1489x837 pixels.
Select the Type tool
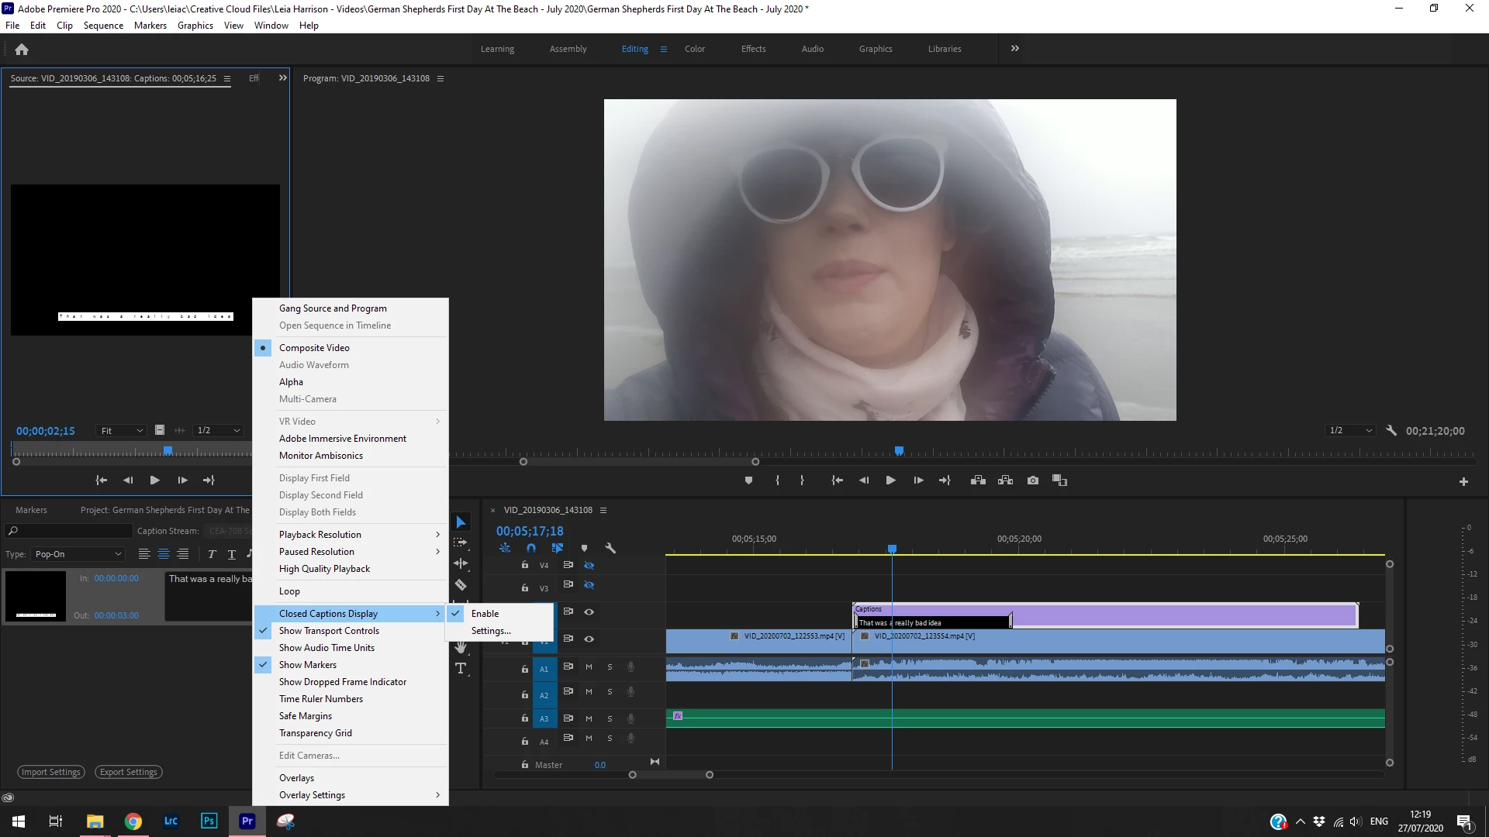461,668
